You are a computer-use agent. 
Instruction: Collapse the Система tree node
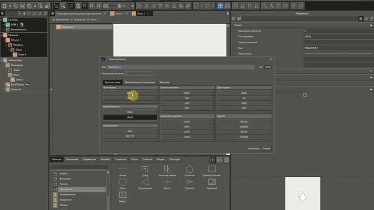point(2,20)
